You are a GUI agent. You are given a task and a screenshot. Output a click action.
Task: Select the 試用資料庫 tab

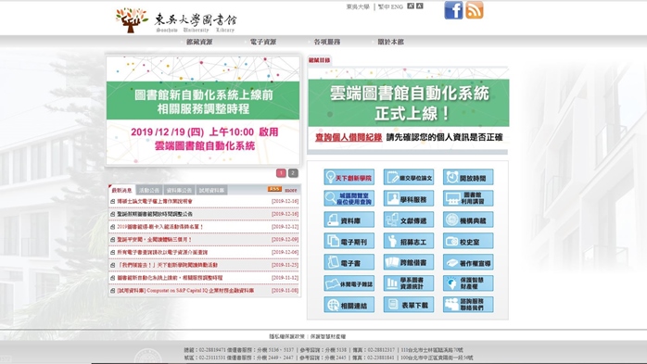coord(211,190)
